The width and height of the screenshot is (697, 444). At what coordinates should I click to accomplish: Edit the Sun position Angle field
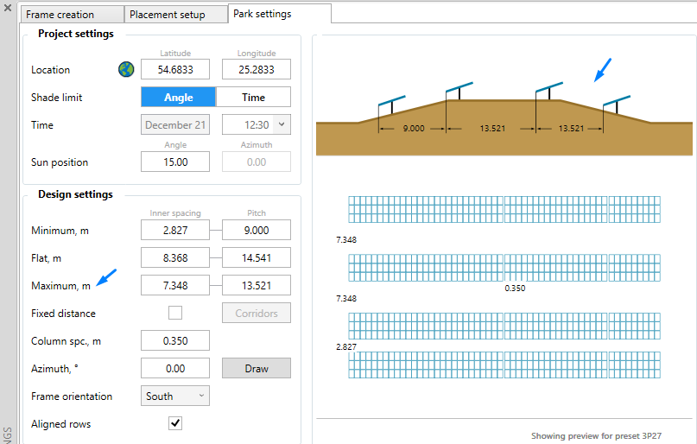click(175, 162)
